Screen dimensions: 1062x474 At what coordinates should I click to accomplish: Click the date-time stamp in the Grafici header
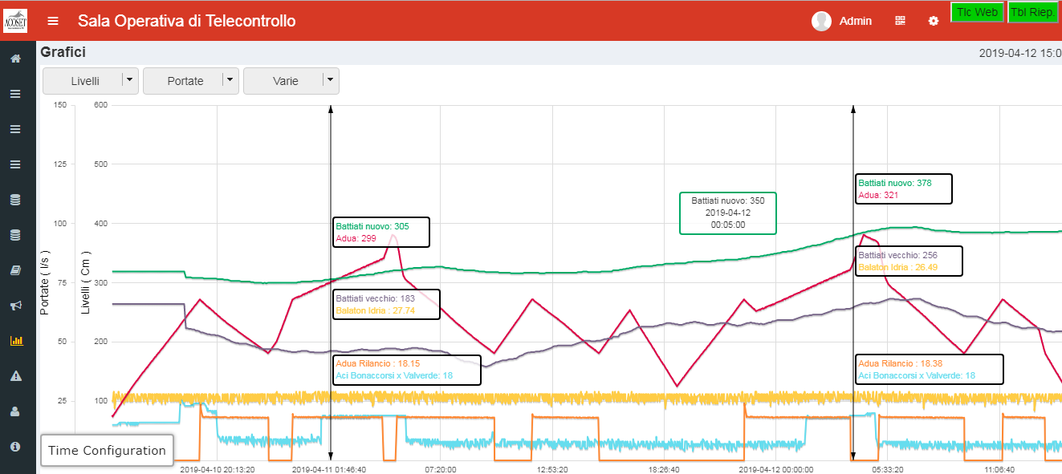[1020, 53]
